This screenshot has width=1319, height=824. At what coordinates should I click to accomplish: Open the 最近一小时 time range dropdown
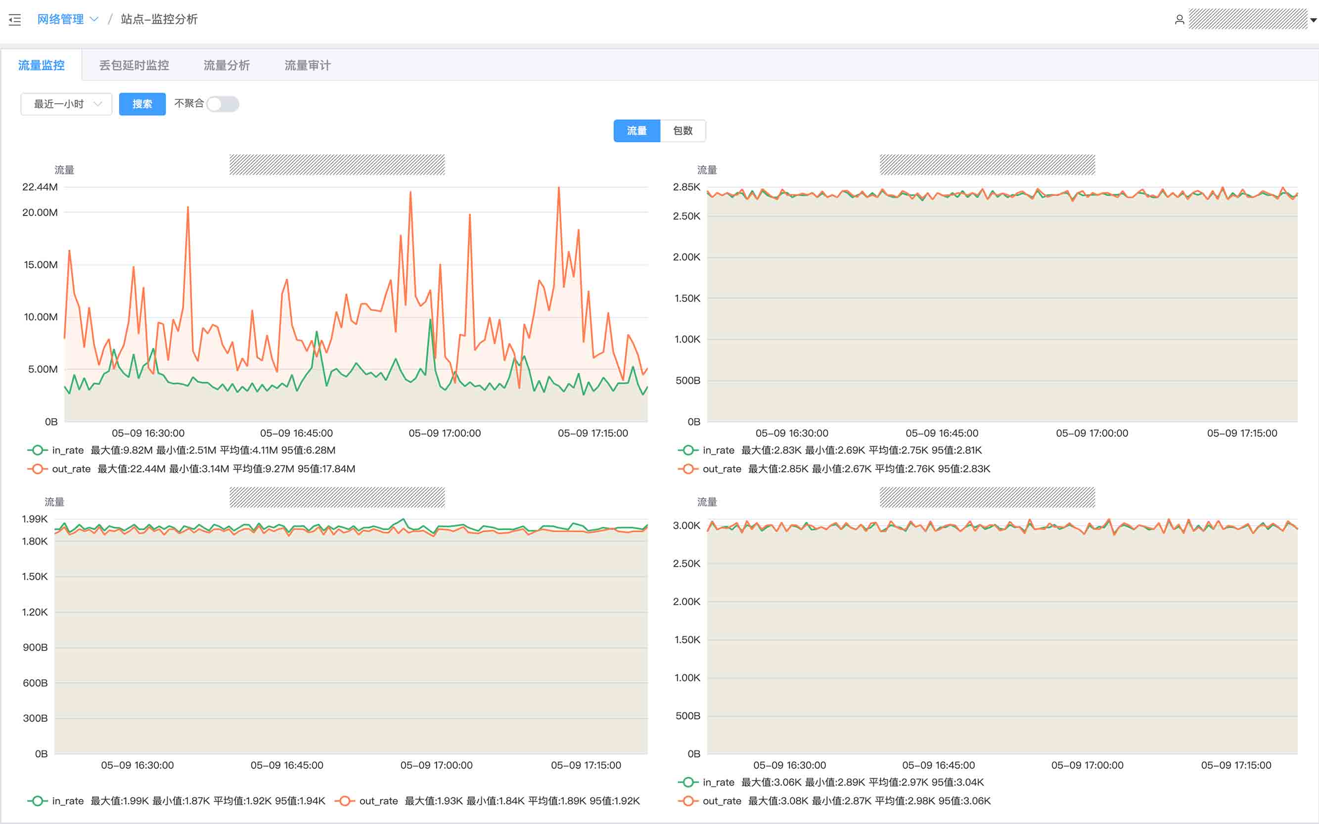(66, 104)
